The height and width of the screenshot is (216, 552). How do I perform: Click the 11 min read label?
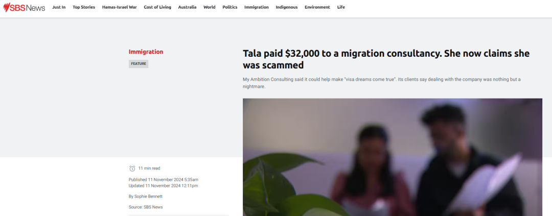pos(149,168)
